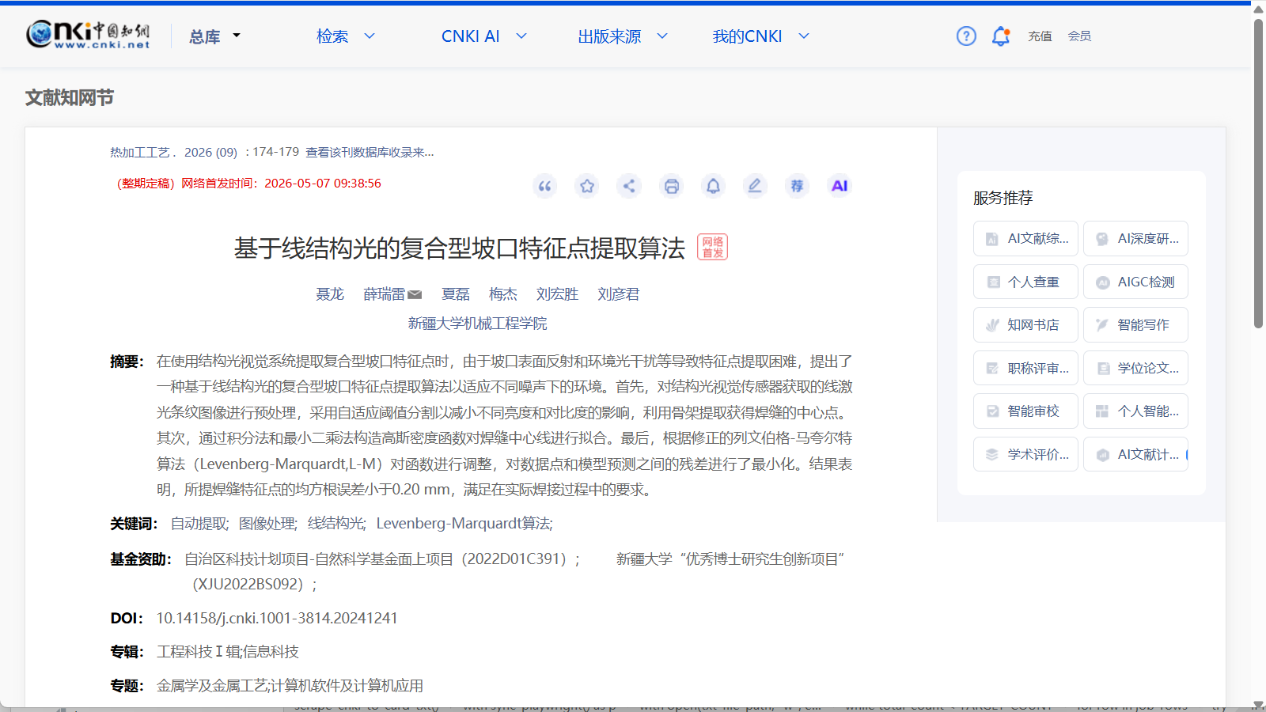Open 学位论文... service
The width and height of the screenshot is (1266, 712).
(x=1135, y=368)
